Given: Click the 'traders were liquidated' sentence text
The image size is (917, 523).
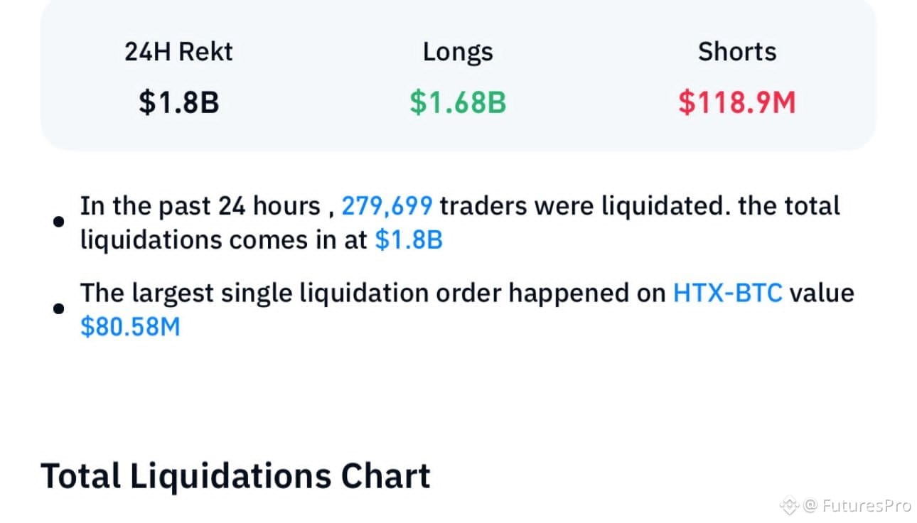Looking at the screenshot, I should pos(586,206).
